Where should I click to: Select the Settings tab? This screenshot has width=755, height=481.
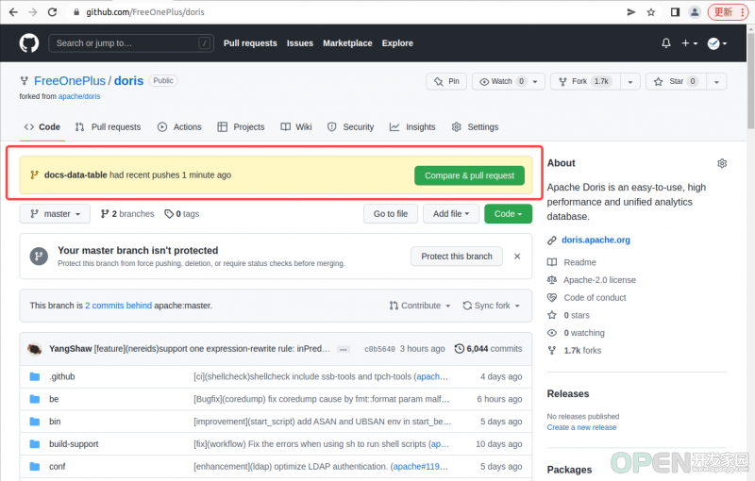(476, 127)
